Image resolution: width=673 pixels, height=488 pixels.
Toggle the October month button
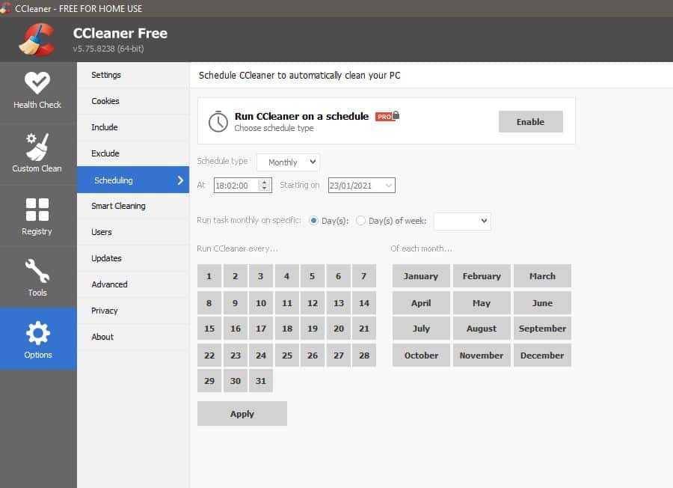421,356
